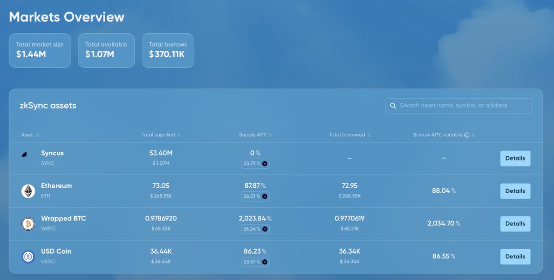Click the 88.04% borrow APY
The height and width of the screenshot is (280, 554).
click(444, 191)
